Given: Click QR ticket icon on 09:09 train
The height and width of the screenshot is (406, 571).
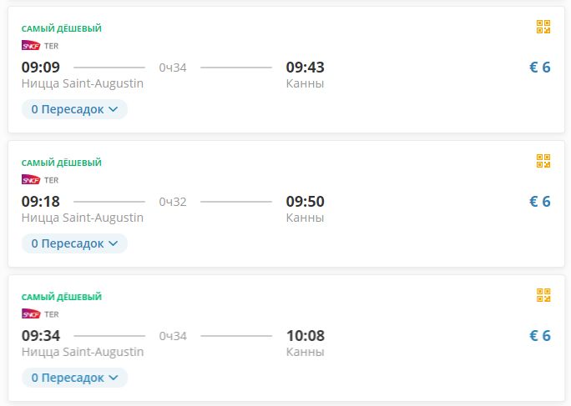Looking at the screenshot, I should [x=543, y=27].
